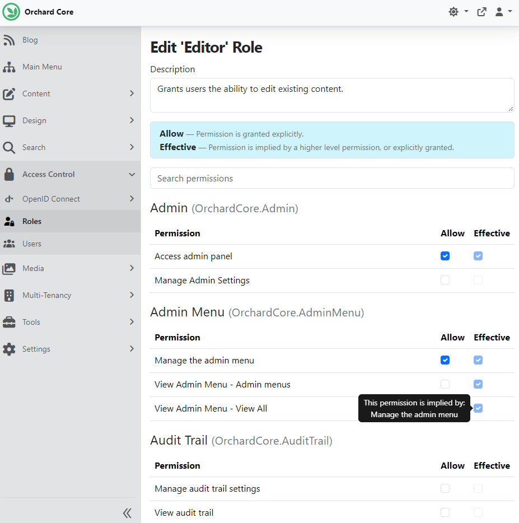Open the Media menu label

click(33, 269)
